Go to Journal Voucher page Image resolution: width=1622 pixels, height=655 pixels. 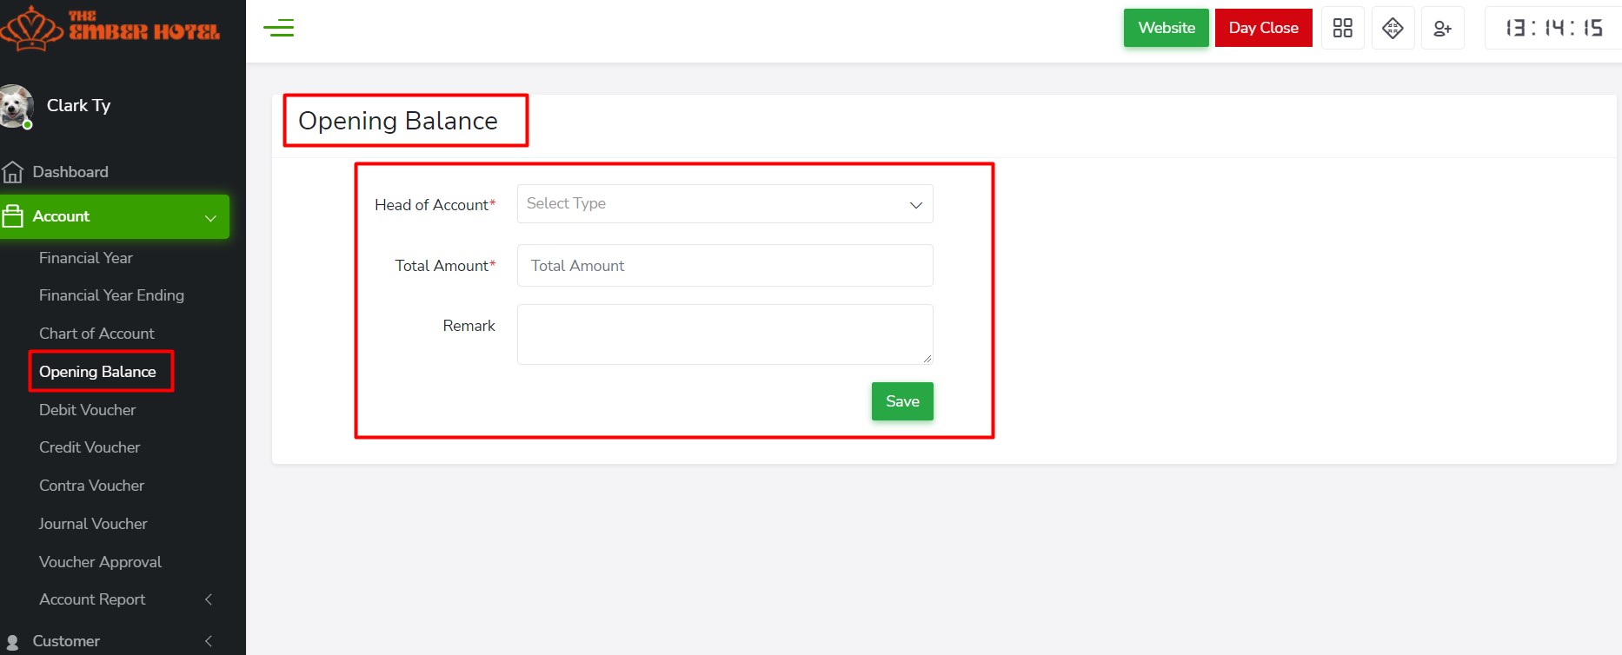click(x=93, y=524)
